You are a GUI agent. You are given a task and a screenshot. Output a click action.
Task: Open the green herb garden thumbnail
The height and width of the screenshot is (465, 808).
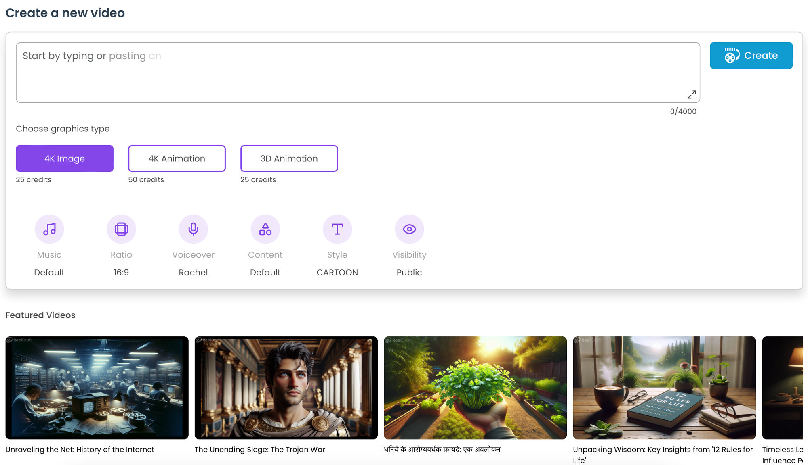[475, 388]
